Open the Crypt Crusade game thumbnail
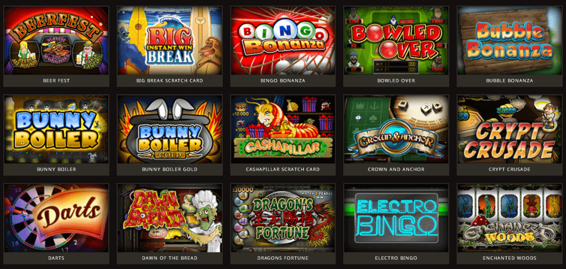The height and width of the screenshot is (269, 566). [510, 129]
